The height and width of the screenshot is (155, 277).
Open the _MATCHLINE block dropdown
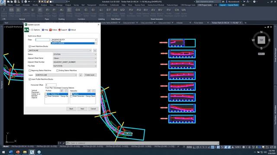60,50
